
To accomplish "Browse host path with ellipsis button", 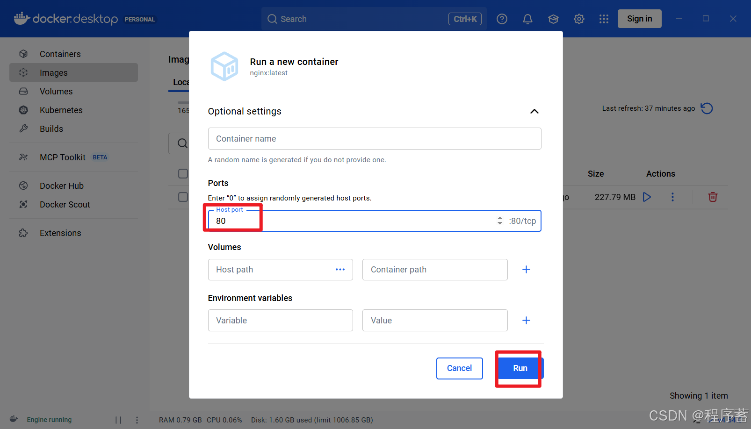I will (x=340, y=270).
